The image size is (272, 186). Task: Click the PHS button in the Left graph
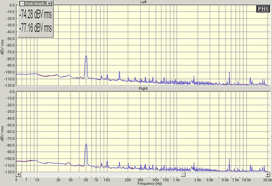(263, 9)
